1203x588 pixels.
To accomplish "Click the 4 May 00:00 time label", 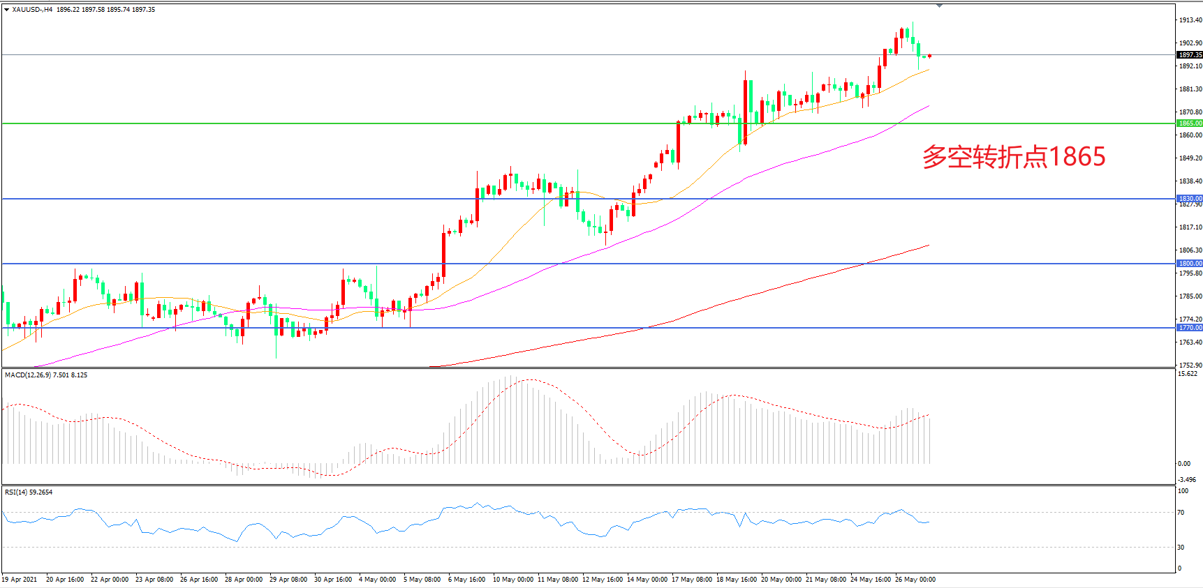I will coord(377,580).
